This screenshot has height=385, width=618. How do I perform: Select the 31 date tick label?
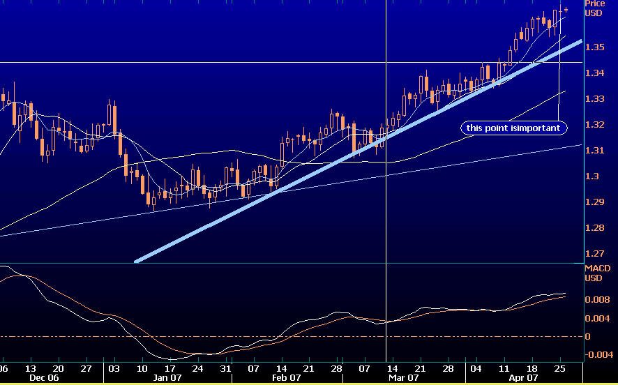pos(225,368)
